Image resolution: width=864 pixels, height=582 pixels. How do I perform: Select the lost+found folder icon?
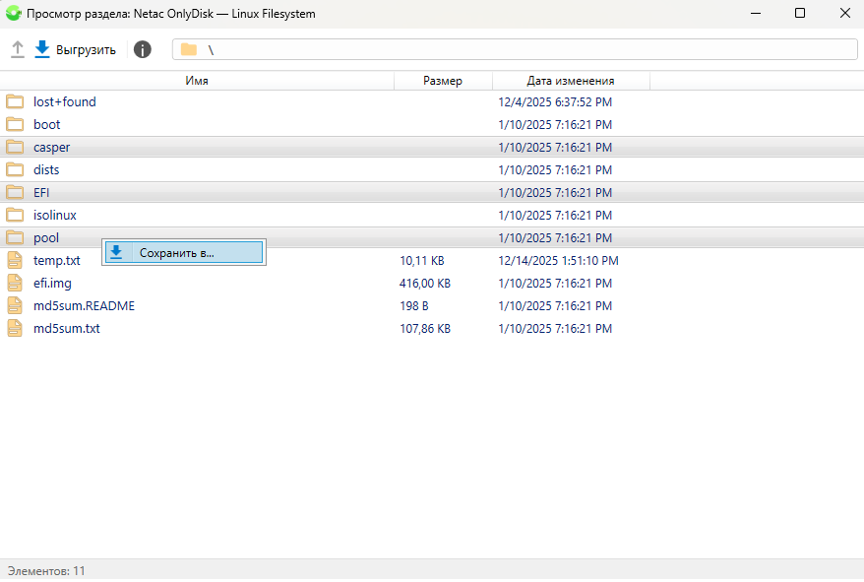[x=15, y=101]
